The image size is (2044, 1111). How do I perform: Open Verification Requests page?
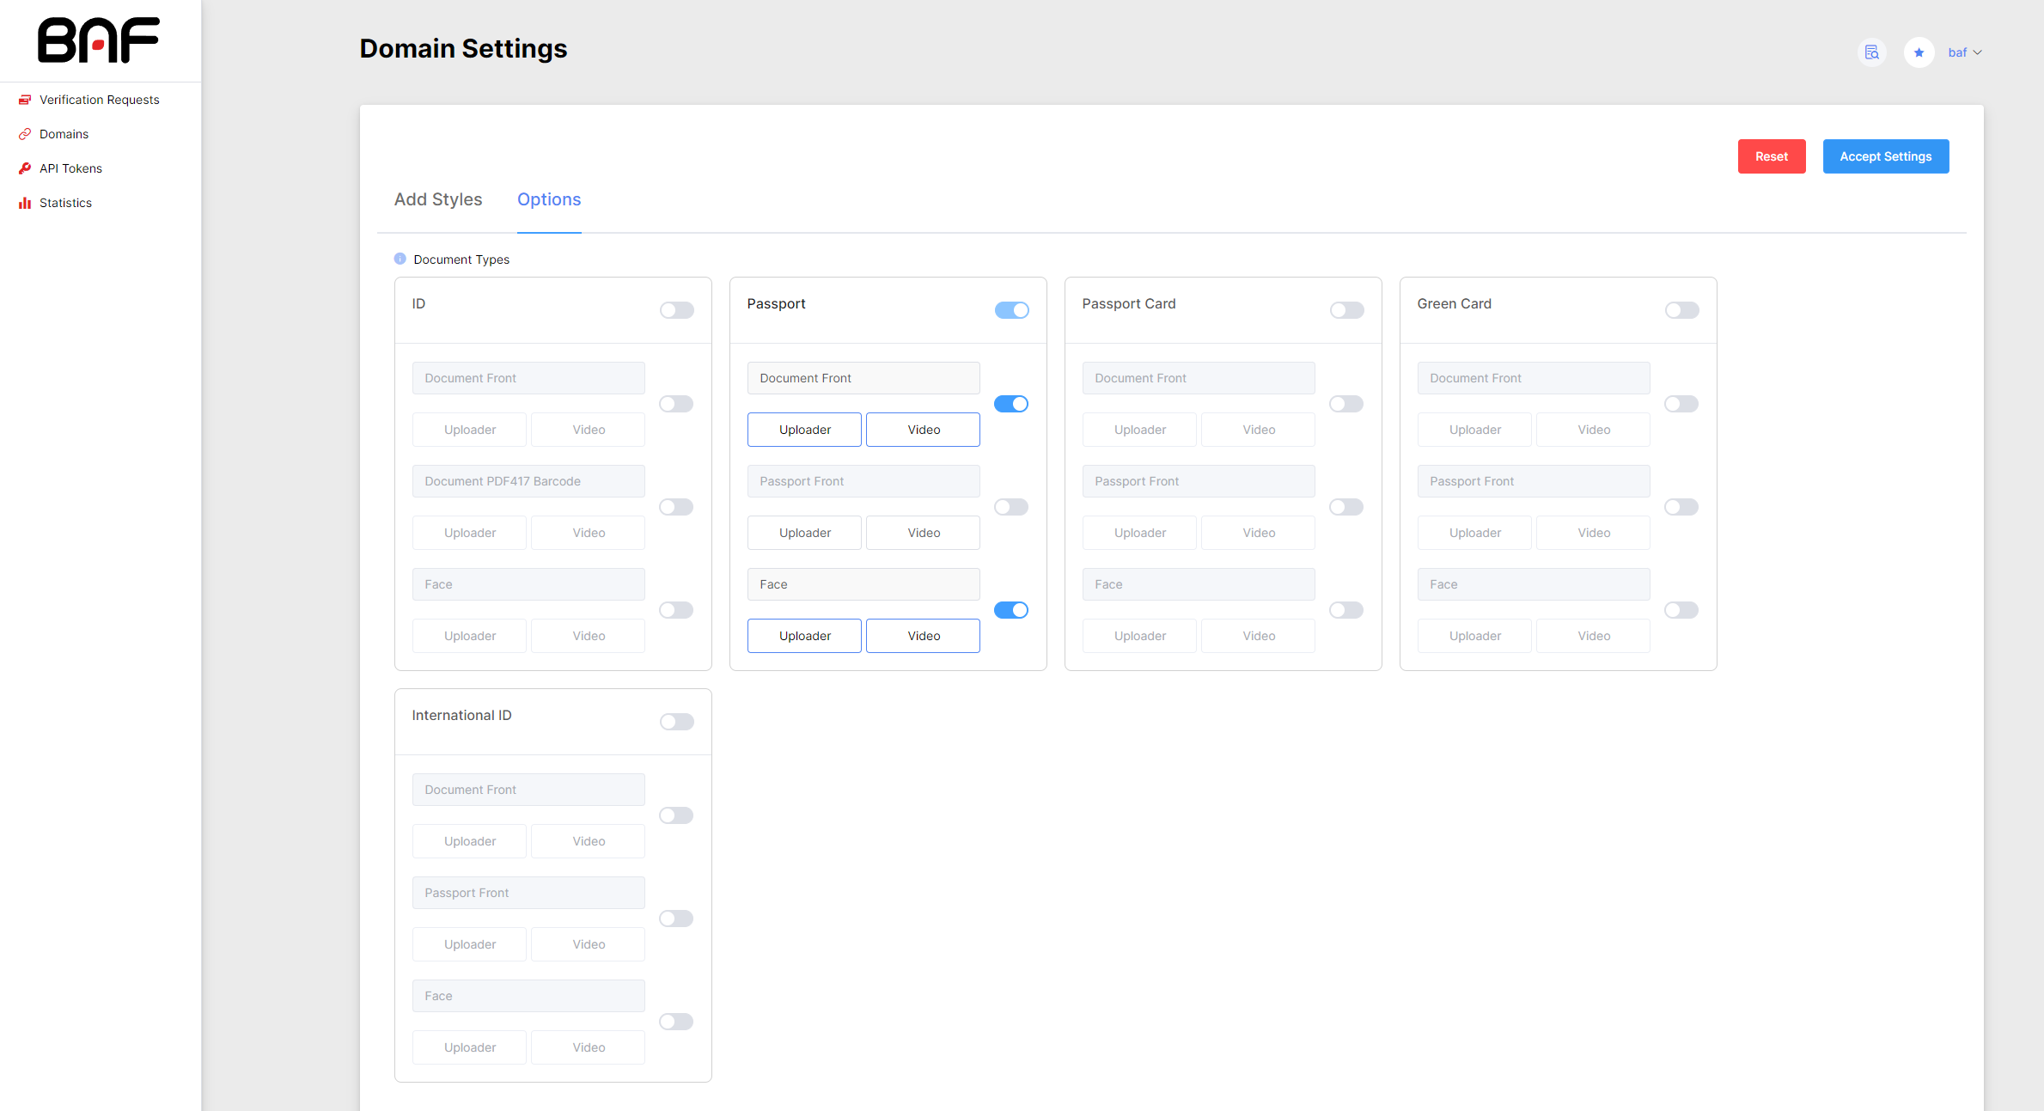[100, 100]
